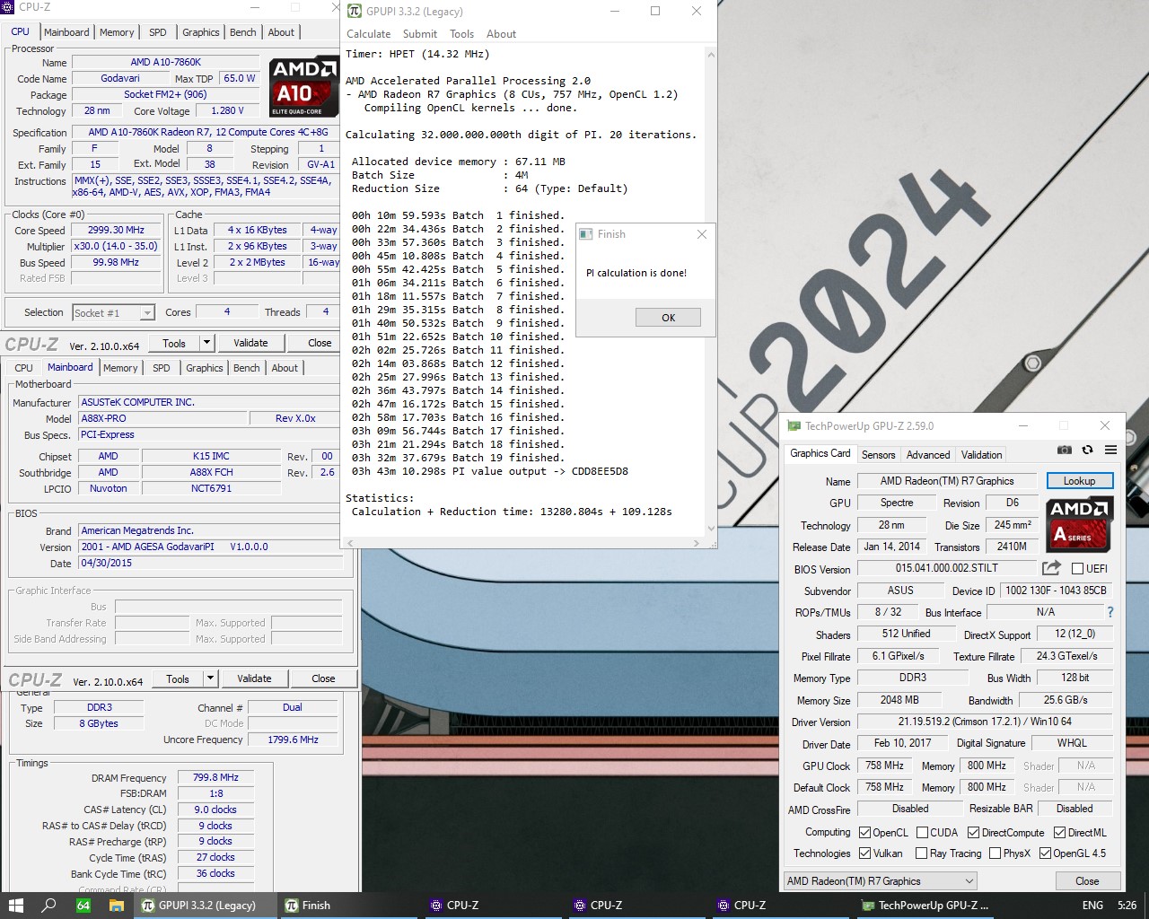The height and width of the screenshot is (919, 1149).
Task: Click GPUPI window title icon
Action: [355, 12]
